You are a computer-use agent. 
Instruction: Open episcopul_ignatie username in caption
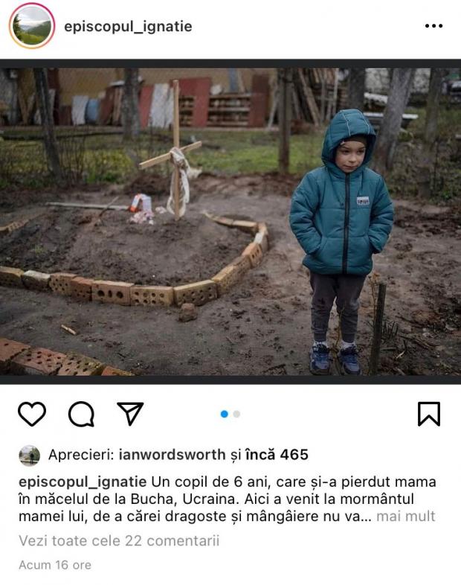(83, 482)
